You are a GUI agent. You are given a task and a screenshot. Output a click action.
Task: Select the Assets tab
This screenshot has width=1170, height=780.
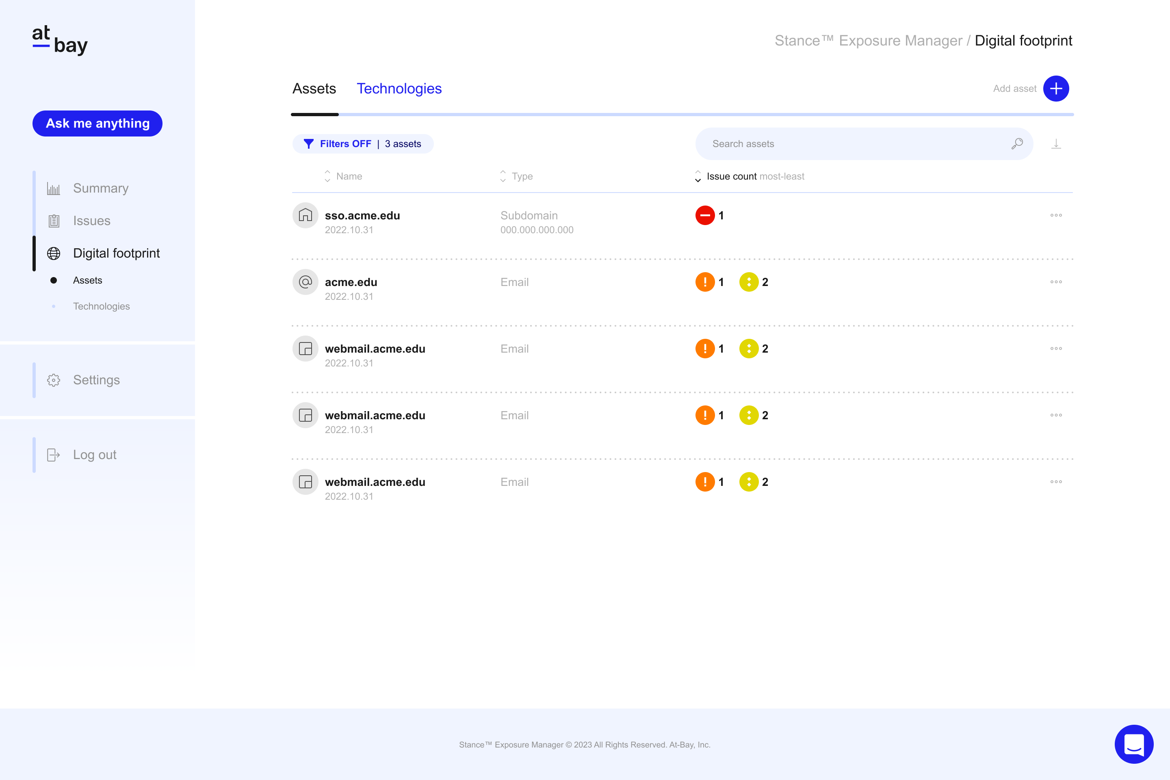[313, 88]
